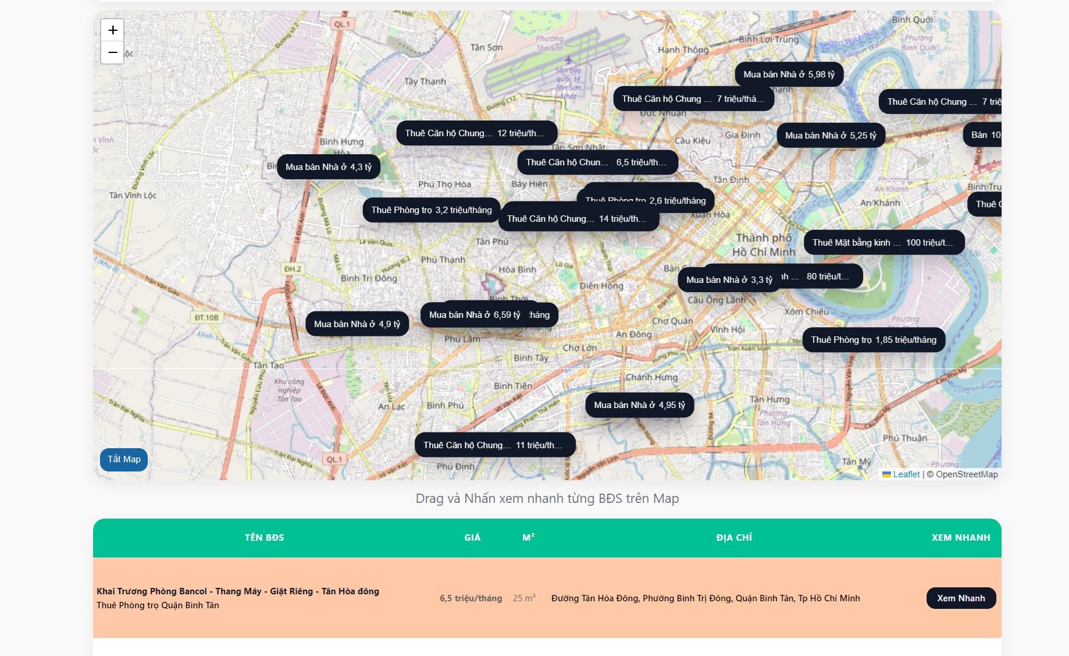Turn off map with Tắt Map button
The width and height of the screenshot is (1069, 656).
[x=124, y=459]
